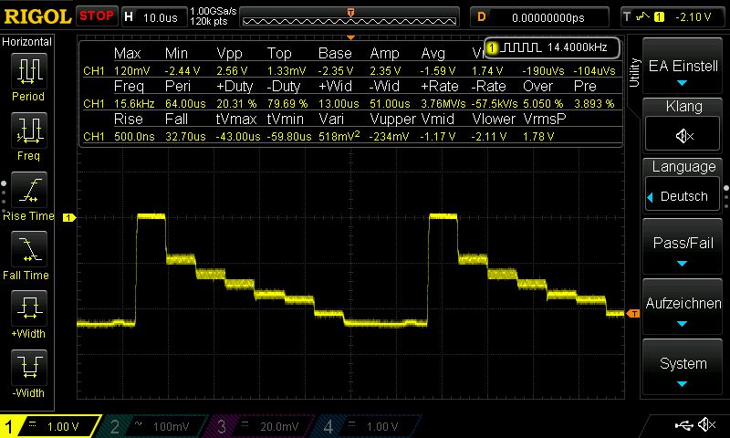730x438 pixels.
Task: Select the Freq measurement icon
Action: click(x=28, y=130)
